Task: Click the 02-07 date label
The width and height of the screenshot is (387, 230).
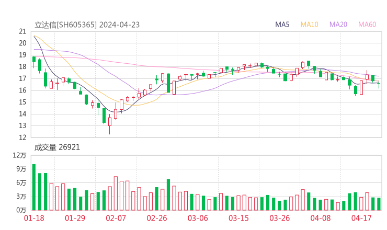Action: (x=116, y=218)
